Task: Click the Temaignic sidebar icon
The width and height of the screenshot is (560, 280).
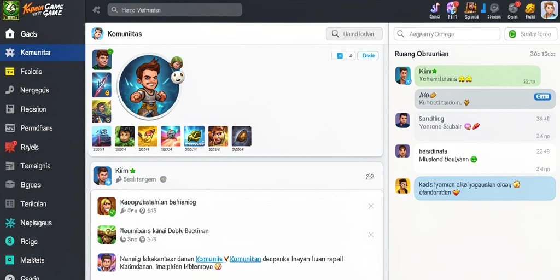Action: click(10, 166)
